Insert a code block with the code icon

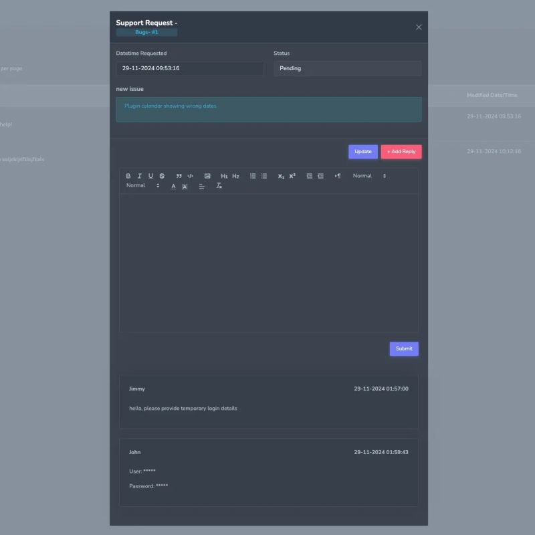point(190,176)
